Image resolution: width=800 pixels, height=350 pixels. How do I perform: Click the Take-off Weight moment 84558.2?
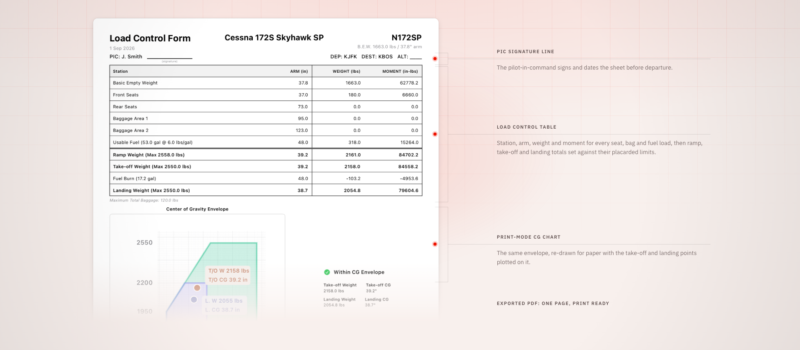(408, 167)
